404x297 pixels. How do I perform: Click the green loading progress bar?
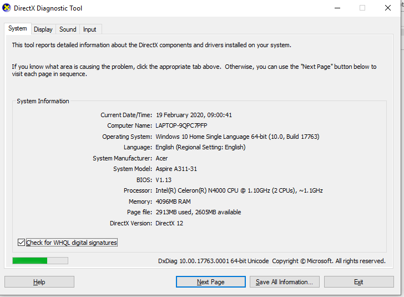pos(40,261)
